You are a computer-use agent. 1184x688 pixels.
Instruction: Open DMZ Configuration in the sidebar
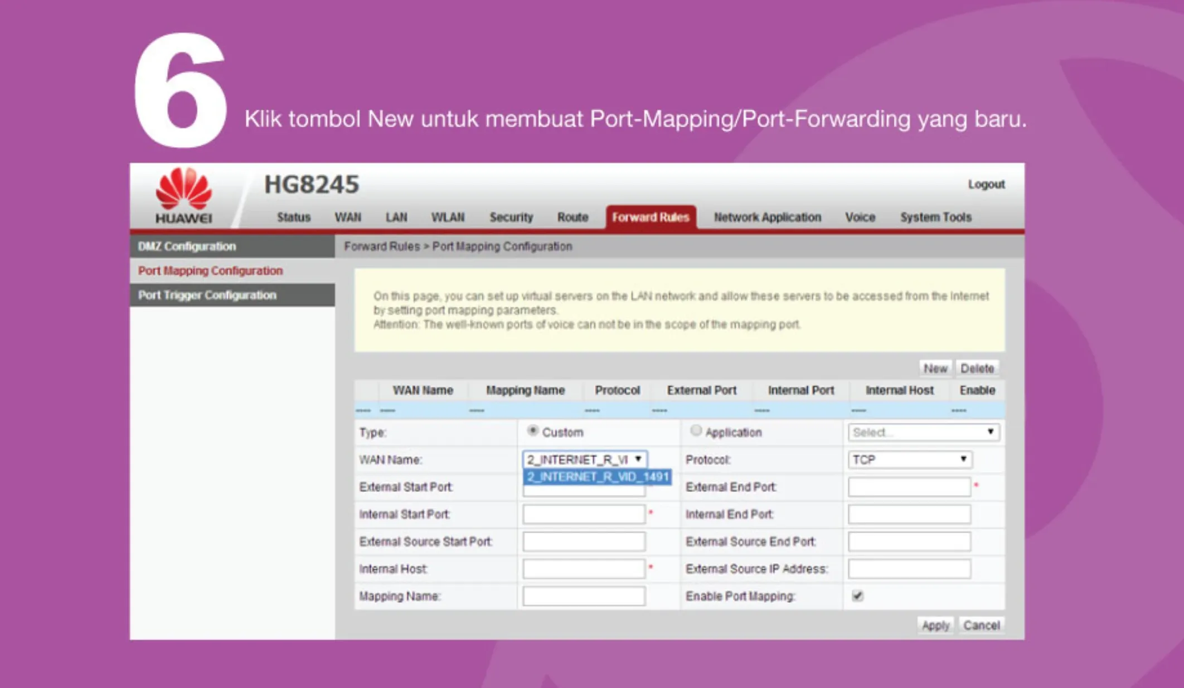point(187,246)
